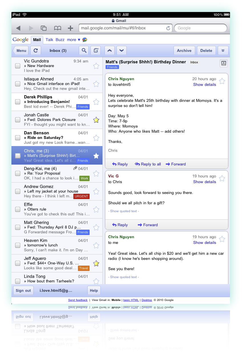Expand more actions double-chevron button
The width and height of the screenshot is (242, 354).
pos(223,50)
